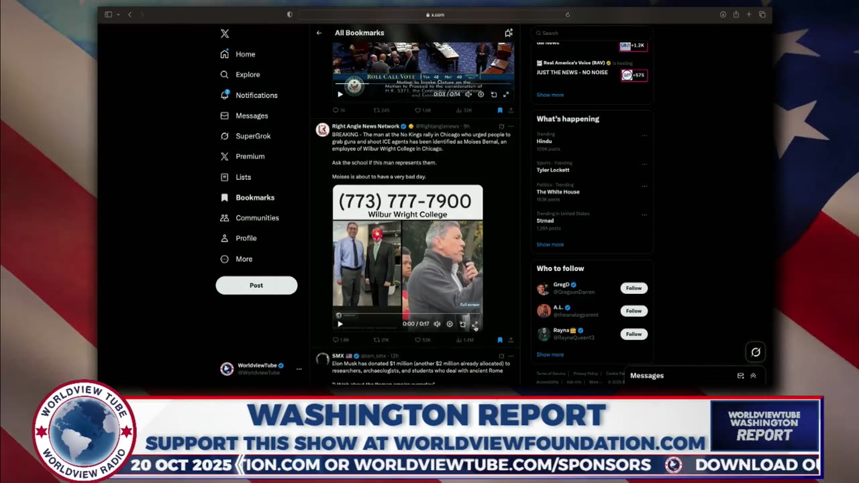
Task: Open Communities in sidebar
Action: (x=250, y=218)
